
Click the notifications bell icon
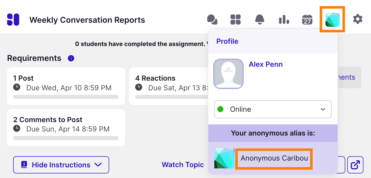pyautogui.click(x=260, y=19)
